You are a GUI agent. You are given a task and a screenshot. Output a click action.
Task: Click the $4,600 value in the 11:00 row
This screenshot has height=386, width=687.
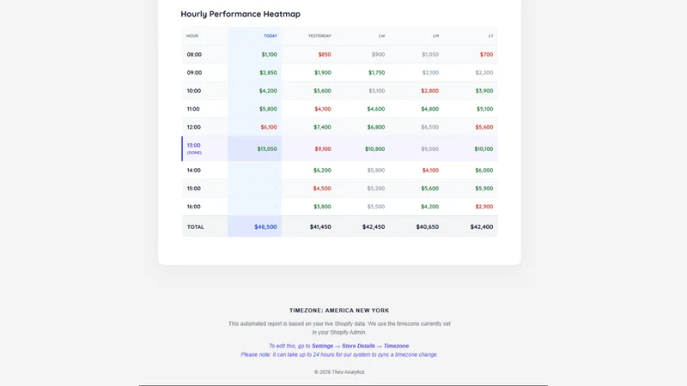tap(376, 109)
